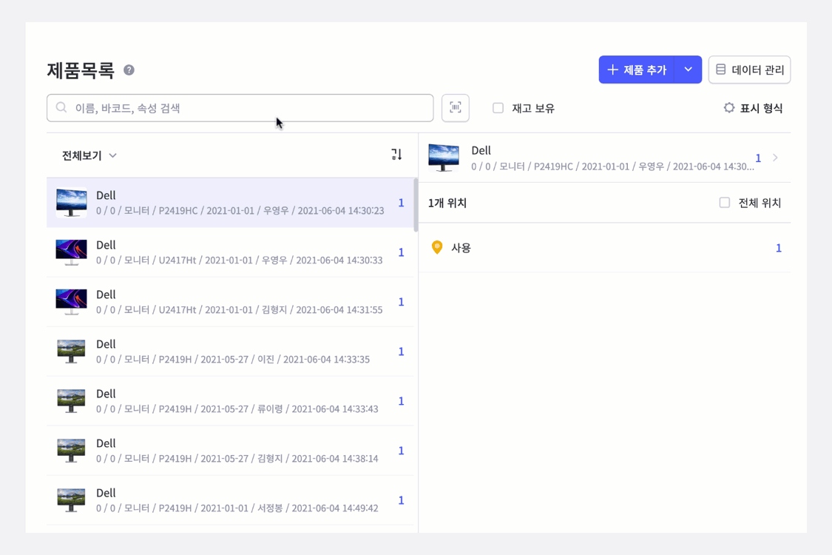Click the 제품 추가 button
This screenshot has height=555, width=832.
coord(637,70)
